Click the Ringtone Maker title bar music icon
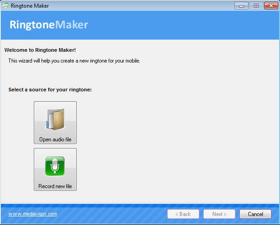 (x=5, y=5)
